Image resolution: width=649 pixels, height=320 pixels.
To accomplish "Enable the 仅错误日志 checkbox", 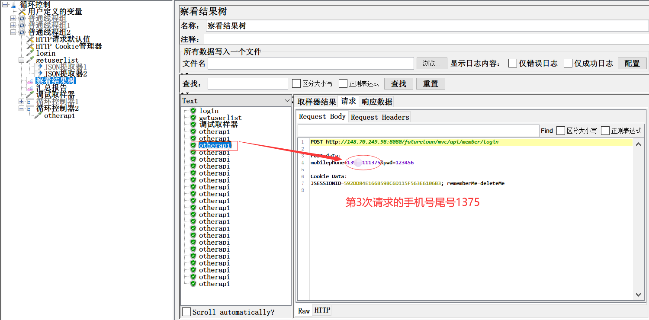I will 513,64.
